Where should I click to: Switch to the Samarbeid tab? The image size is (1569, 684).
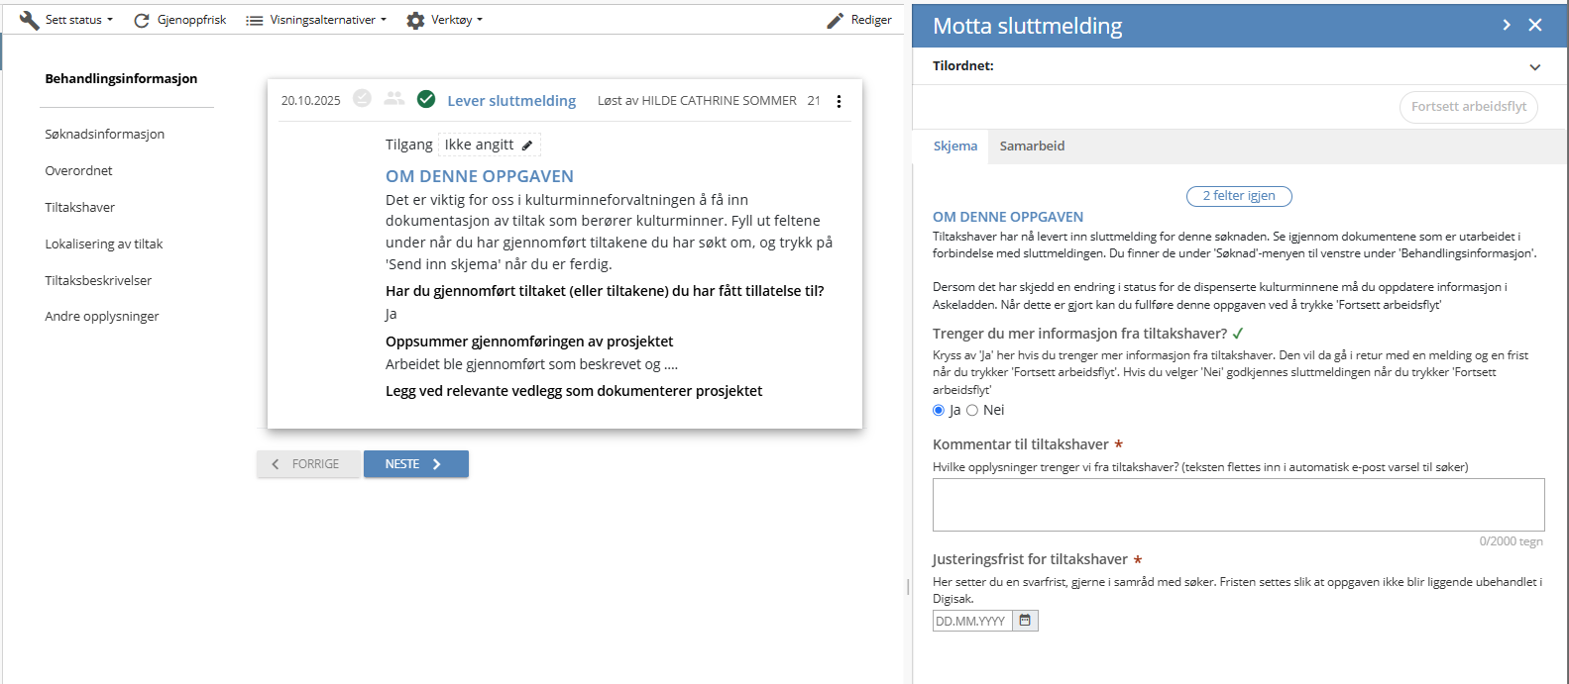click(1032, 147)
